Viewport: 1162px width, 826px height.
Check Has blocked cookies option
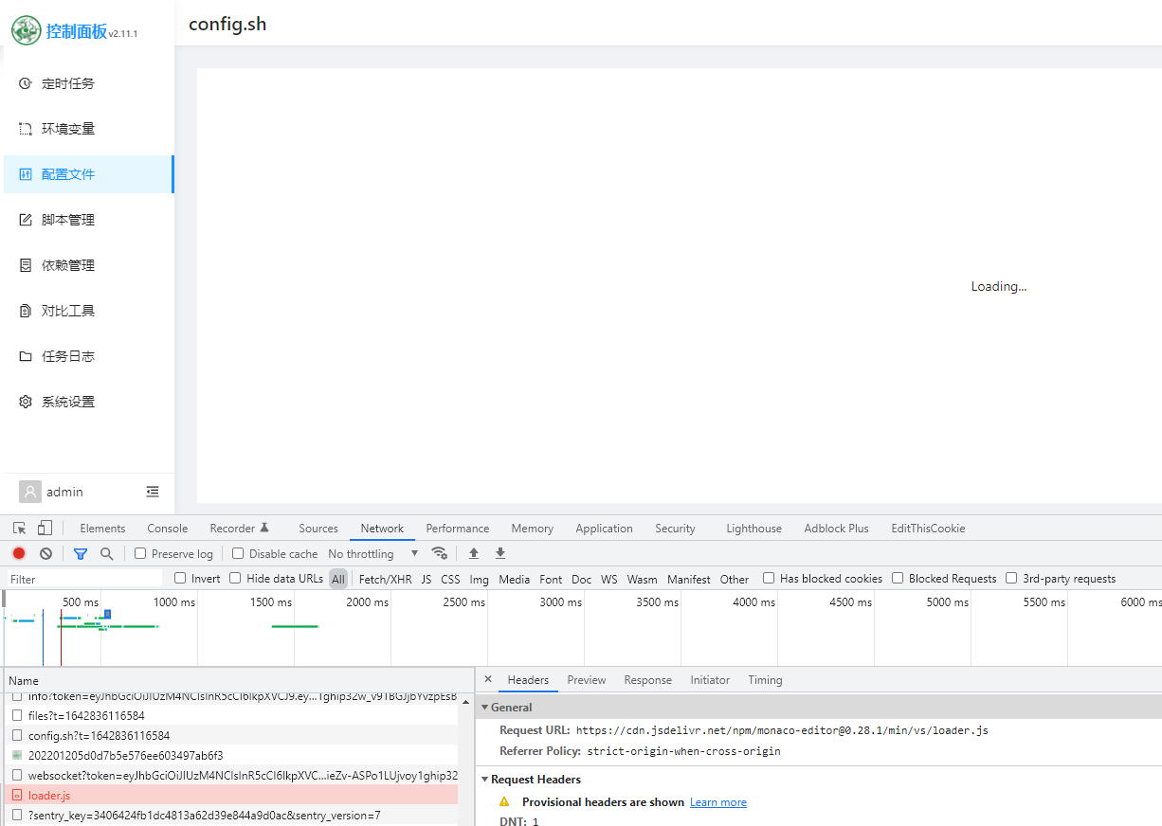(x=769, y=578)
